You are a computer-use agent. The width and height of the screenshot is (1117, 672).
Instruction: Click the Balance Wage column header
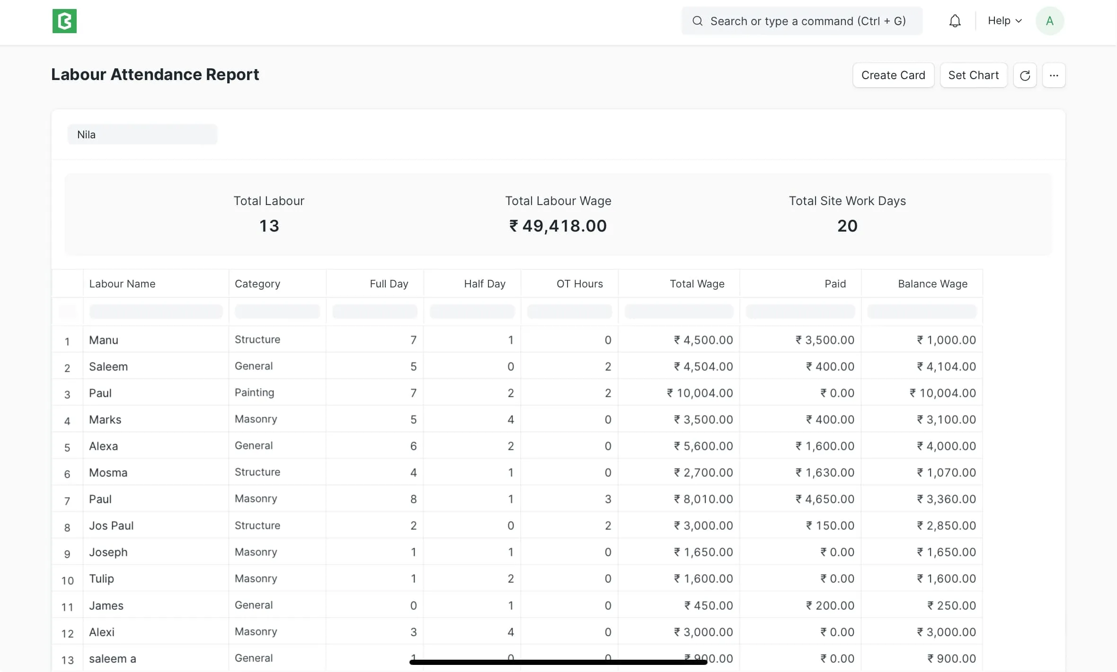[932, 284]
